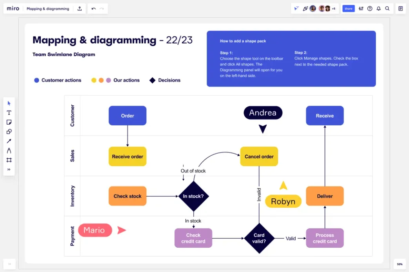Undo the last action
The height and width of the screenshot is (272, 409).
tap(94, 9)
